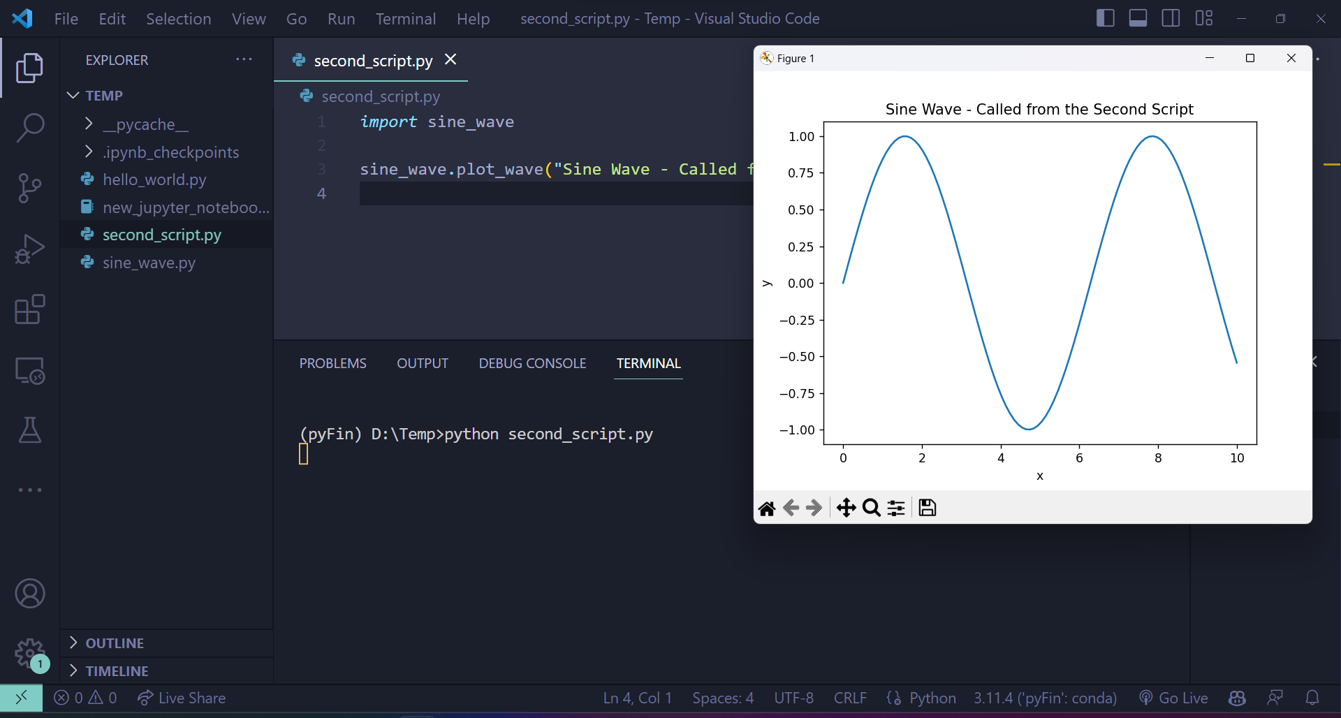
Task: Select the Run and Debug icon
Action: click(29, 249)
